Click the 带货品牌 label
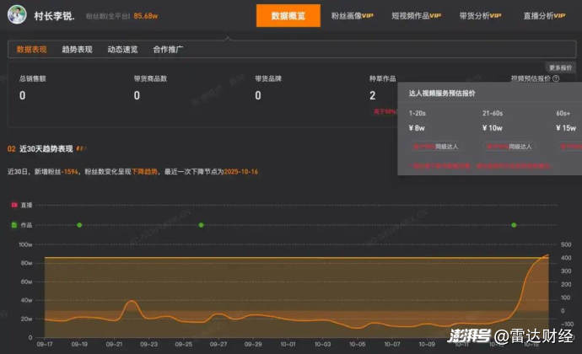The width and height of the screenshot is (582, 354). pos(268,78)
